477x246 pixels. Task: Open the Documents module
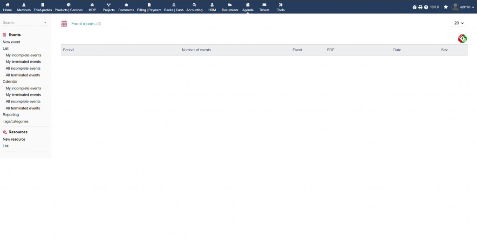point(230,7)
